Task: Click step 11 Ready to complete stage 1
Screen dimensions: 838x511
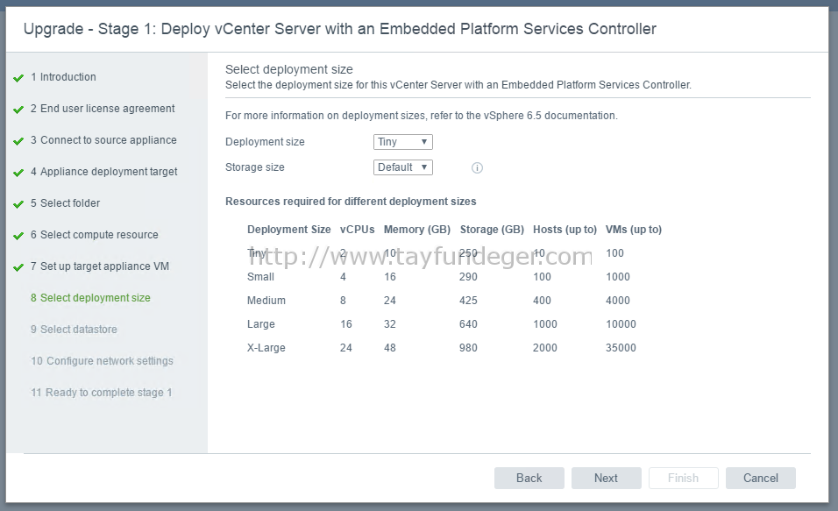Action: click(102, 393)
